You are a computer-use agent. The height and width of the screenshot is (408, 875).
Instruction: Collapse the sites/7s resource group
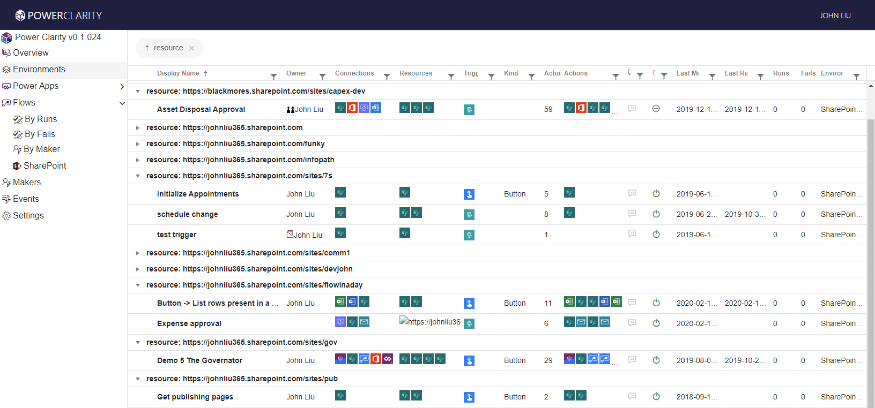[138, 176]
